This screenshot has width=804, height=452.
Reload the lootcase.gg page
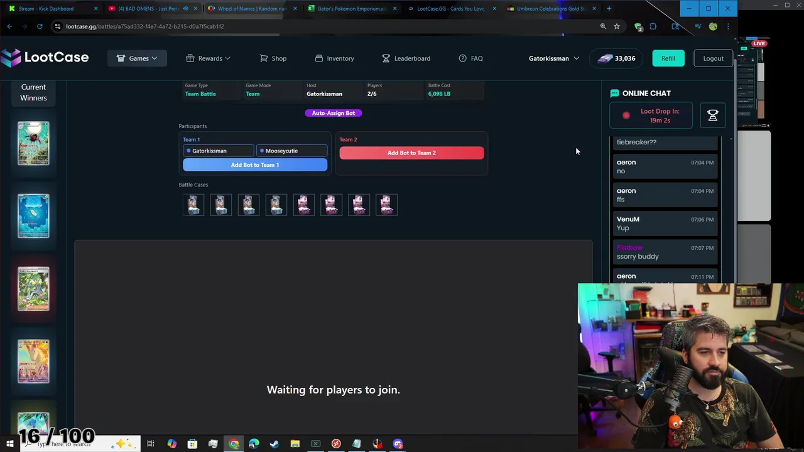tap(40, 26)
